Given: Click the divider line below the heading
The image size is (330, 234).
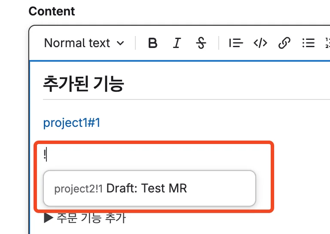Looking at the screenshot, I should coord(185,99).
